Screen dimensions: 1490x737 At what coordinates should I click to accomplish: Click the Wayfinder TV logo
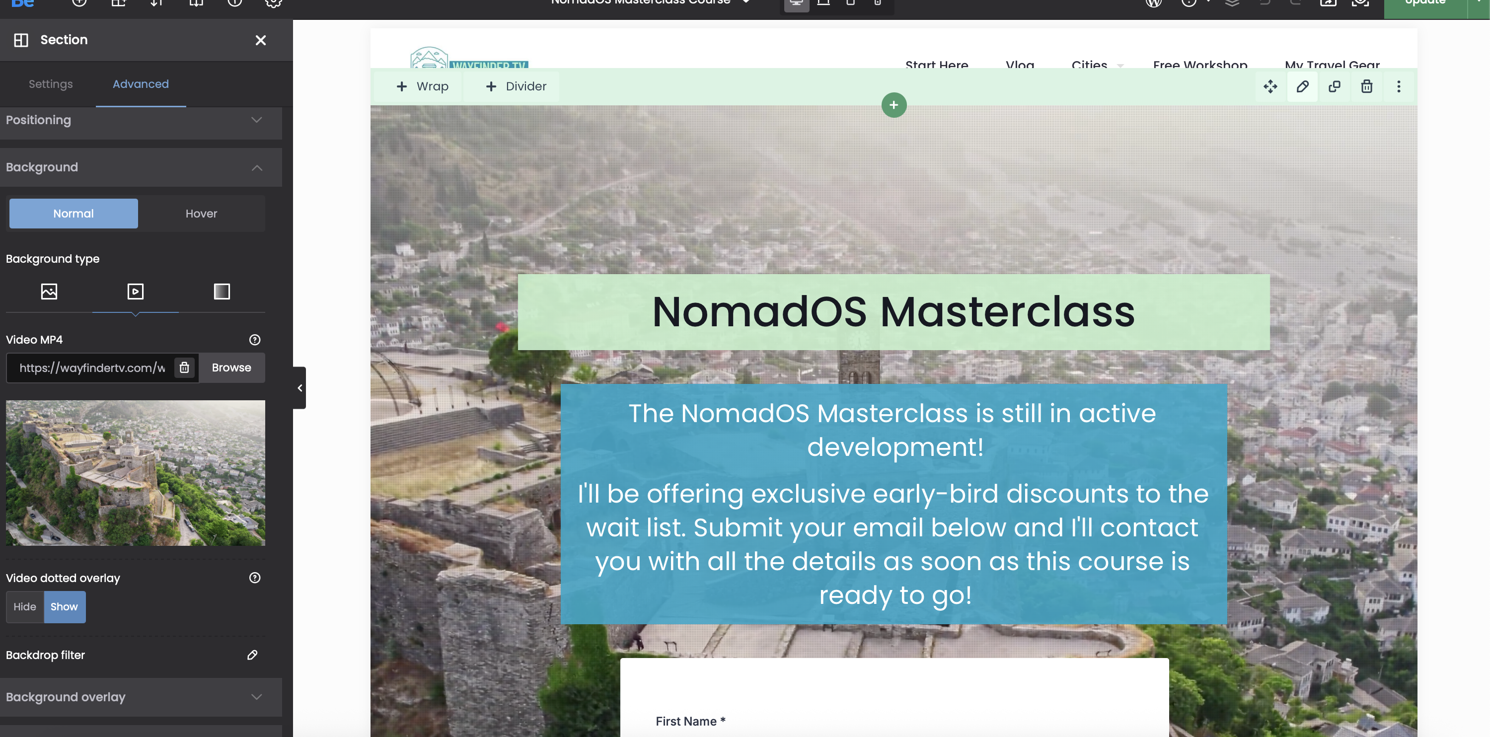click(x=469, y=58)
